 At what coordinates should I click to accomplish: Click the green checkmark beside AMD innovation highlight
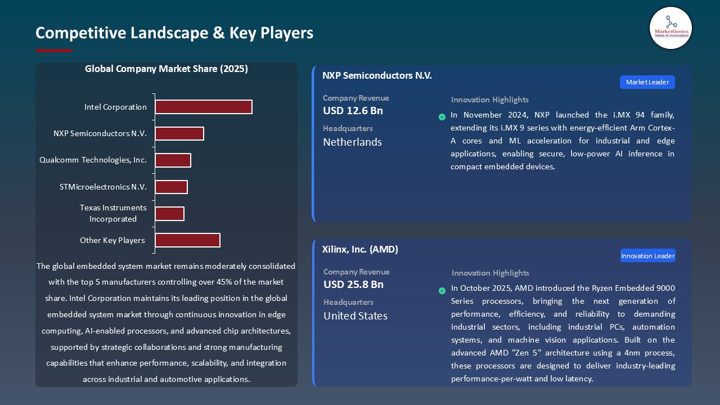442,291
